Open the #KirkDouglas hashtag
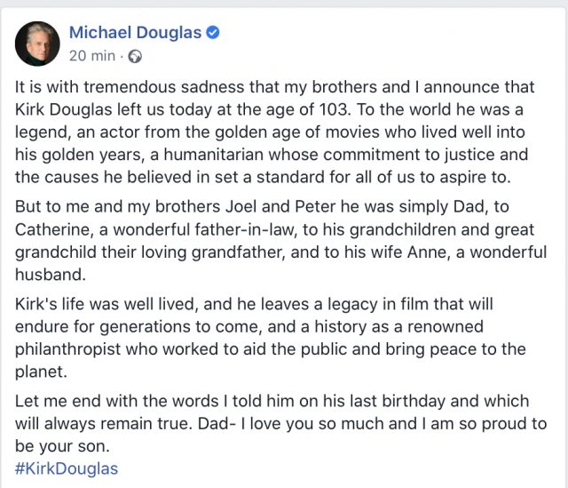568x488 pixels. pos(67,468)
